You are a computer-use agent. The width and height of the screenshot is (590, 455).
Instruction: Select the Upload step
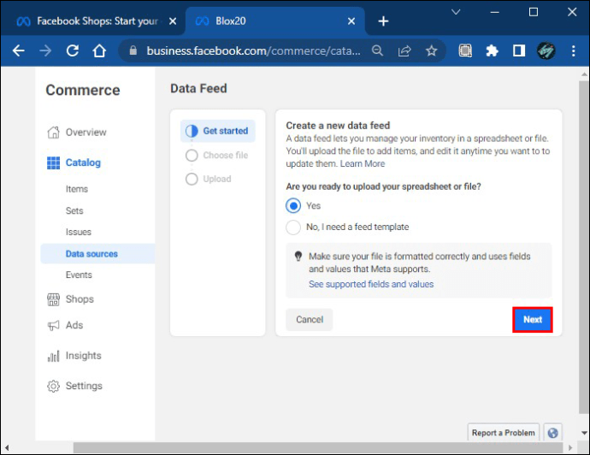(208, 179)
